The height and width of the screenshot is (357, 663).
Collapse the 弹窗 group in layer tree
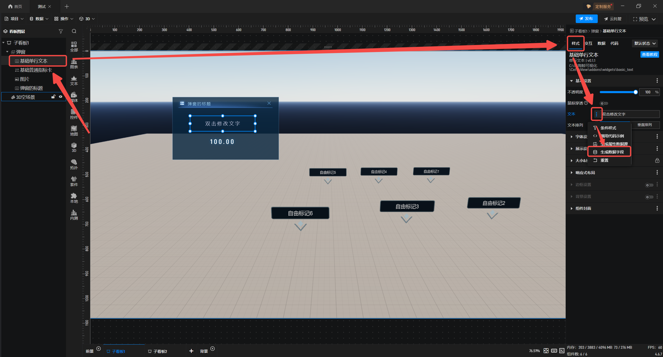pos(7,52)
